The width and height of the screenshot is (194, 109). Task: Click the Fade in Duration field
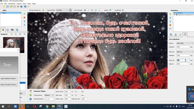pyautogui.click(x=183, y=47)
